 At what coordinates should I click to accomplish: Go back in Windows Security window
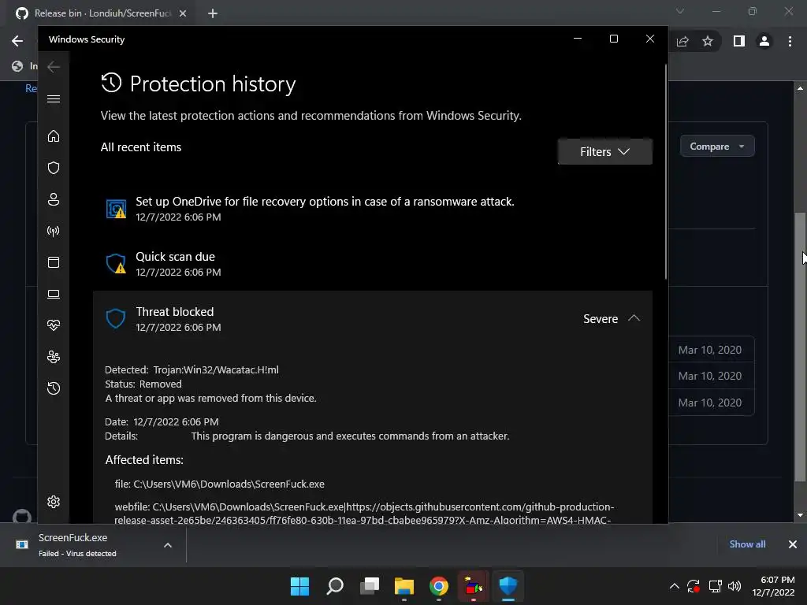point(54,66)
